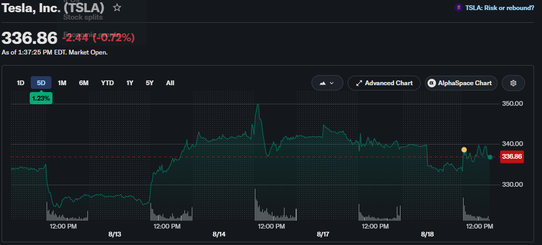Choose the YTD time range
The height and width of the screenshot is (245, 542).
point(108,83)
